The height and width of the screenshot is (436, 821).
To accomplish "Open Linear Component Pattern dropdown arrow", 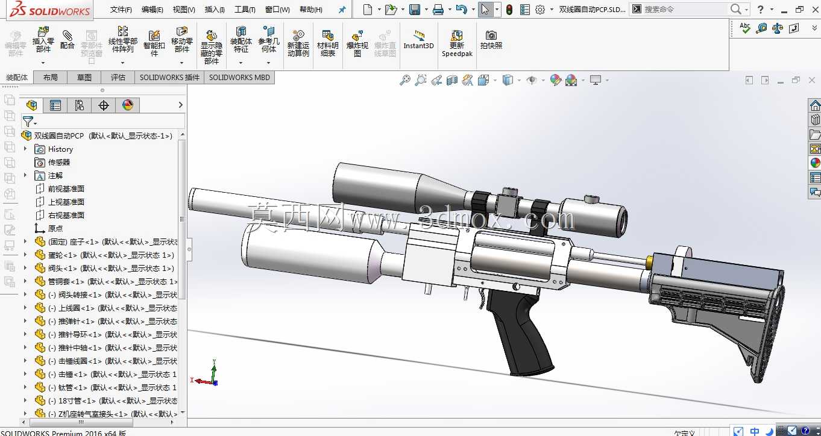I will pos(122,63).
